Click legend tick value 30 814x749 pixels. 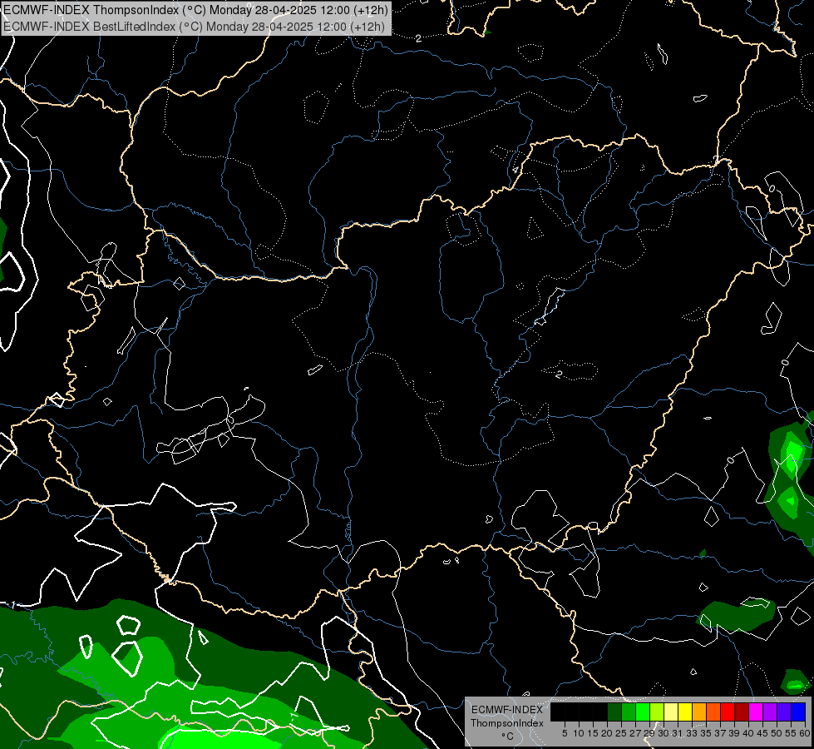pyautogui.click(x=664, y=733)
